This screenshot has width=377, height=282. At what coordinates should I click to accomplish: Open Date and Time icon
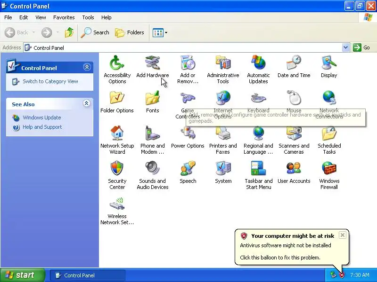(x=294, y=63)
